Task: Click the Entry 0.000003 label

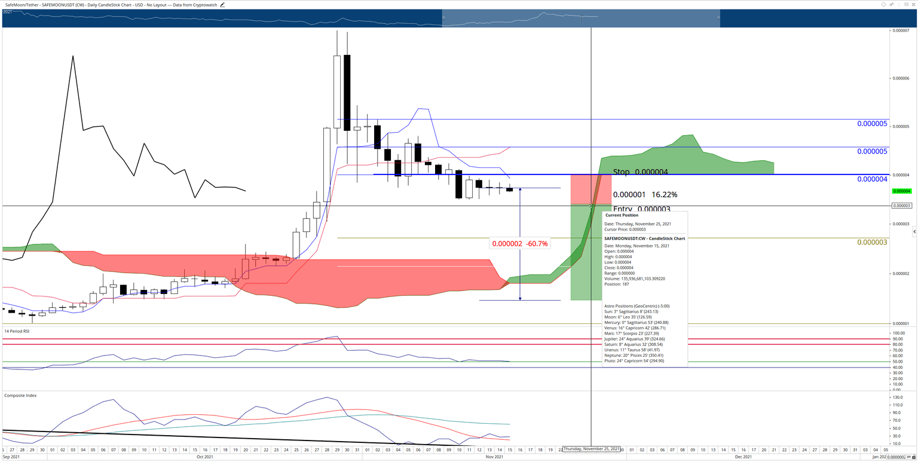Action: click(642, 209)
